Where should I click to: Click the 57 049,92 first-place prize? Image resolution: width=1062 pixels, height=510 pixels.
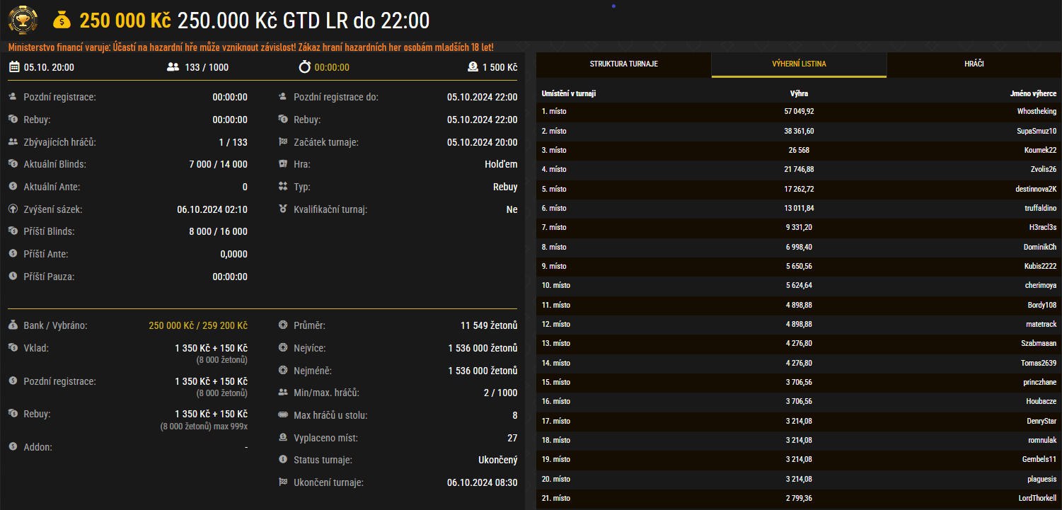click(799, 112)
